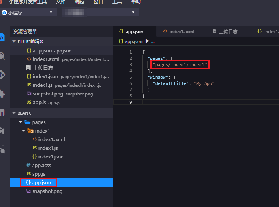This screenshot has height=207, width=279.
Task: Switch to the 上传日志 tab
Action: 225,31
